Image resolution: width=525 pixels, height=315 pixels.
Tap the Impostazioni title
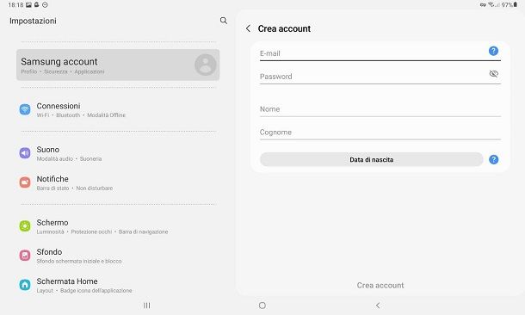click(33, 21)
